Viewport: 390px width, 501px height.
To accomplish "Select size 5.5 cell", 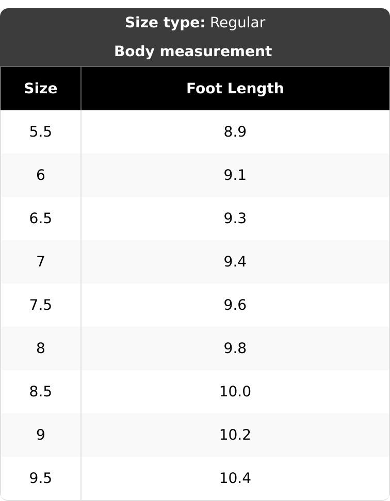I will [x=41, y=131].
